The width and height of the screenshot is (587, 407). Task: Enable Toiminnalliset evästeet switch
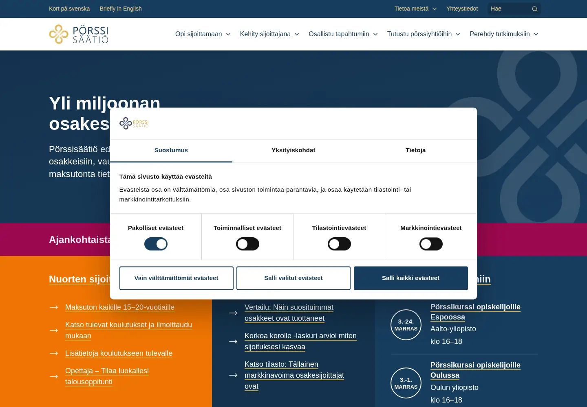tap(247, 244)
